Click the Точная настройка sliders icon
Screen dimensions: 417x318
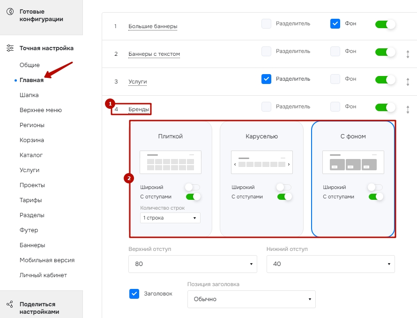[10, 48]
